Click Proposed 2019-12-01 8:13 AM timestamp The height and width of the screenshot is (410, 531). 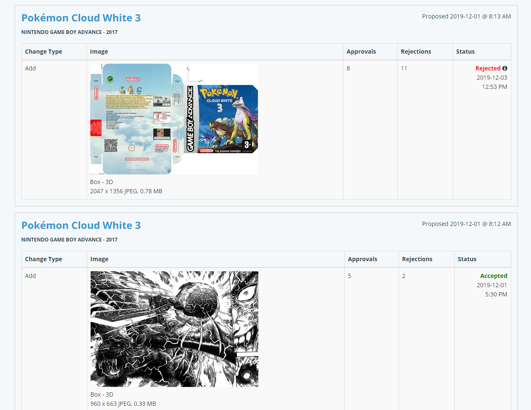click(x=466, y=16)
